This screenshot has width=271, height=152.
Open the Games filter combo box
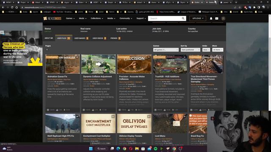click(x=166, y=50)
